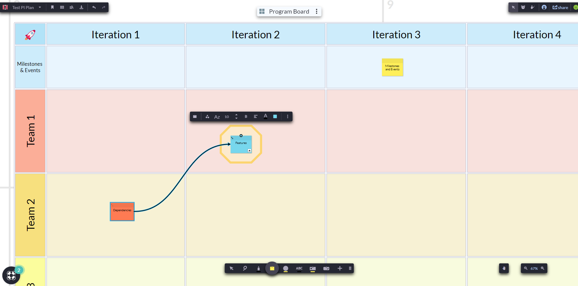578x286 pixels.
Task: Choose the ABC text tool
Action: tap(299, 268)
